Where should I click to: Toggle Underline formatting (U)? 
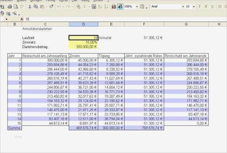pyautogui.click(x=212, y=7)
